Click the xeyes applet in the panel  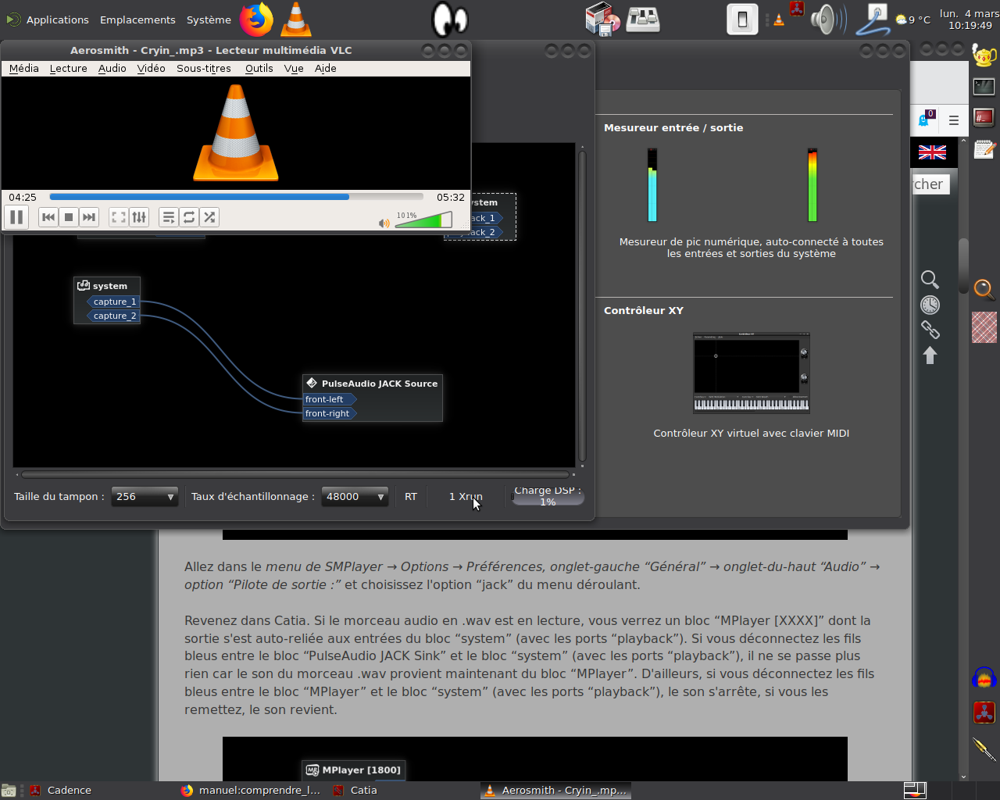(450, 20)
